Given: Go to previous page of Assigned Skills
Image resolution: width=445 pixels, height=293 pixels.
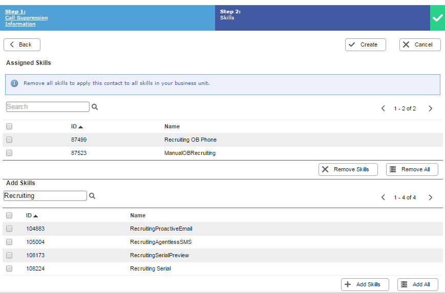Looking at the screenshot, I should tap(383, 108).
